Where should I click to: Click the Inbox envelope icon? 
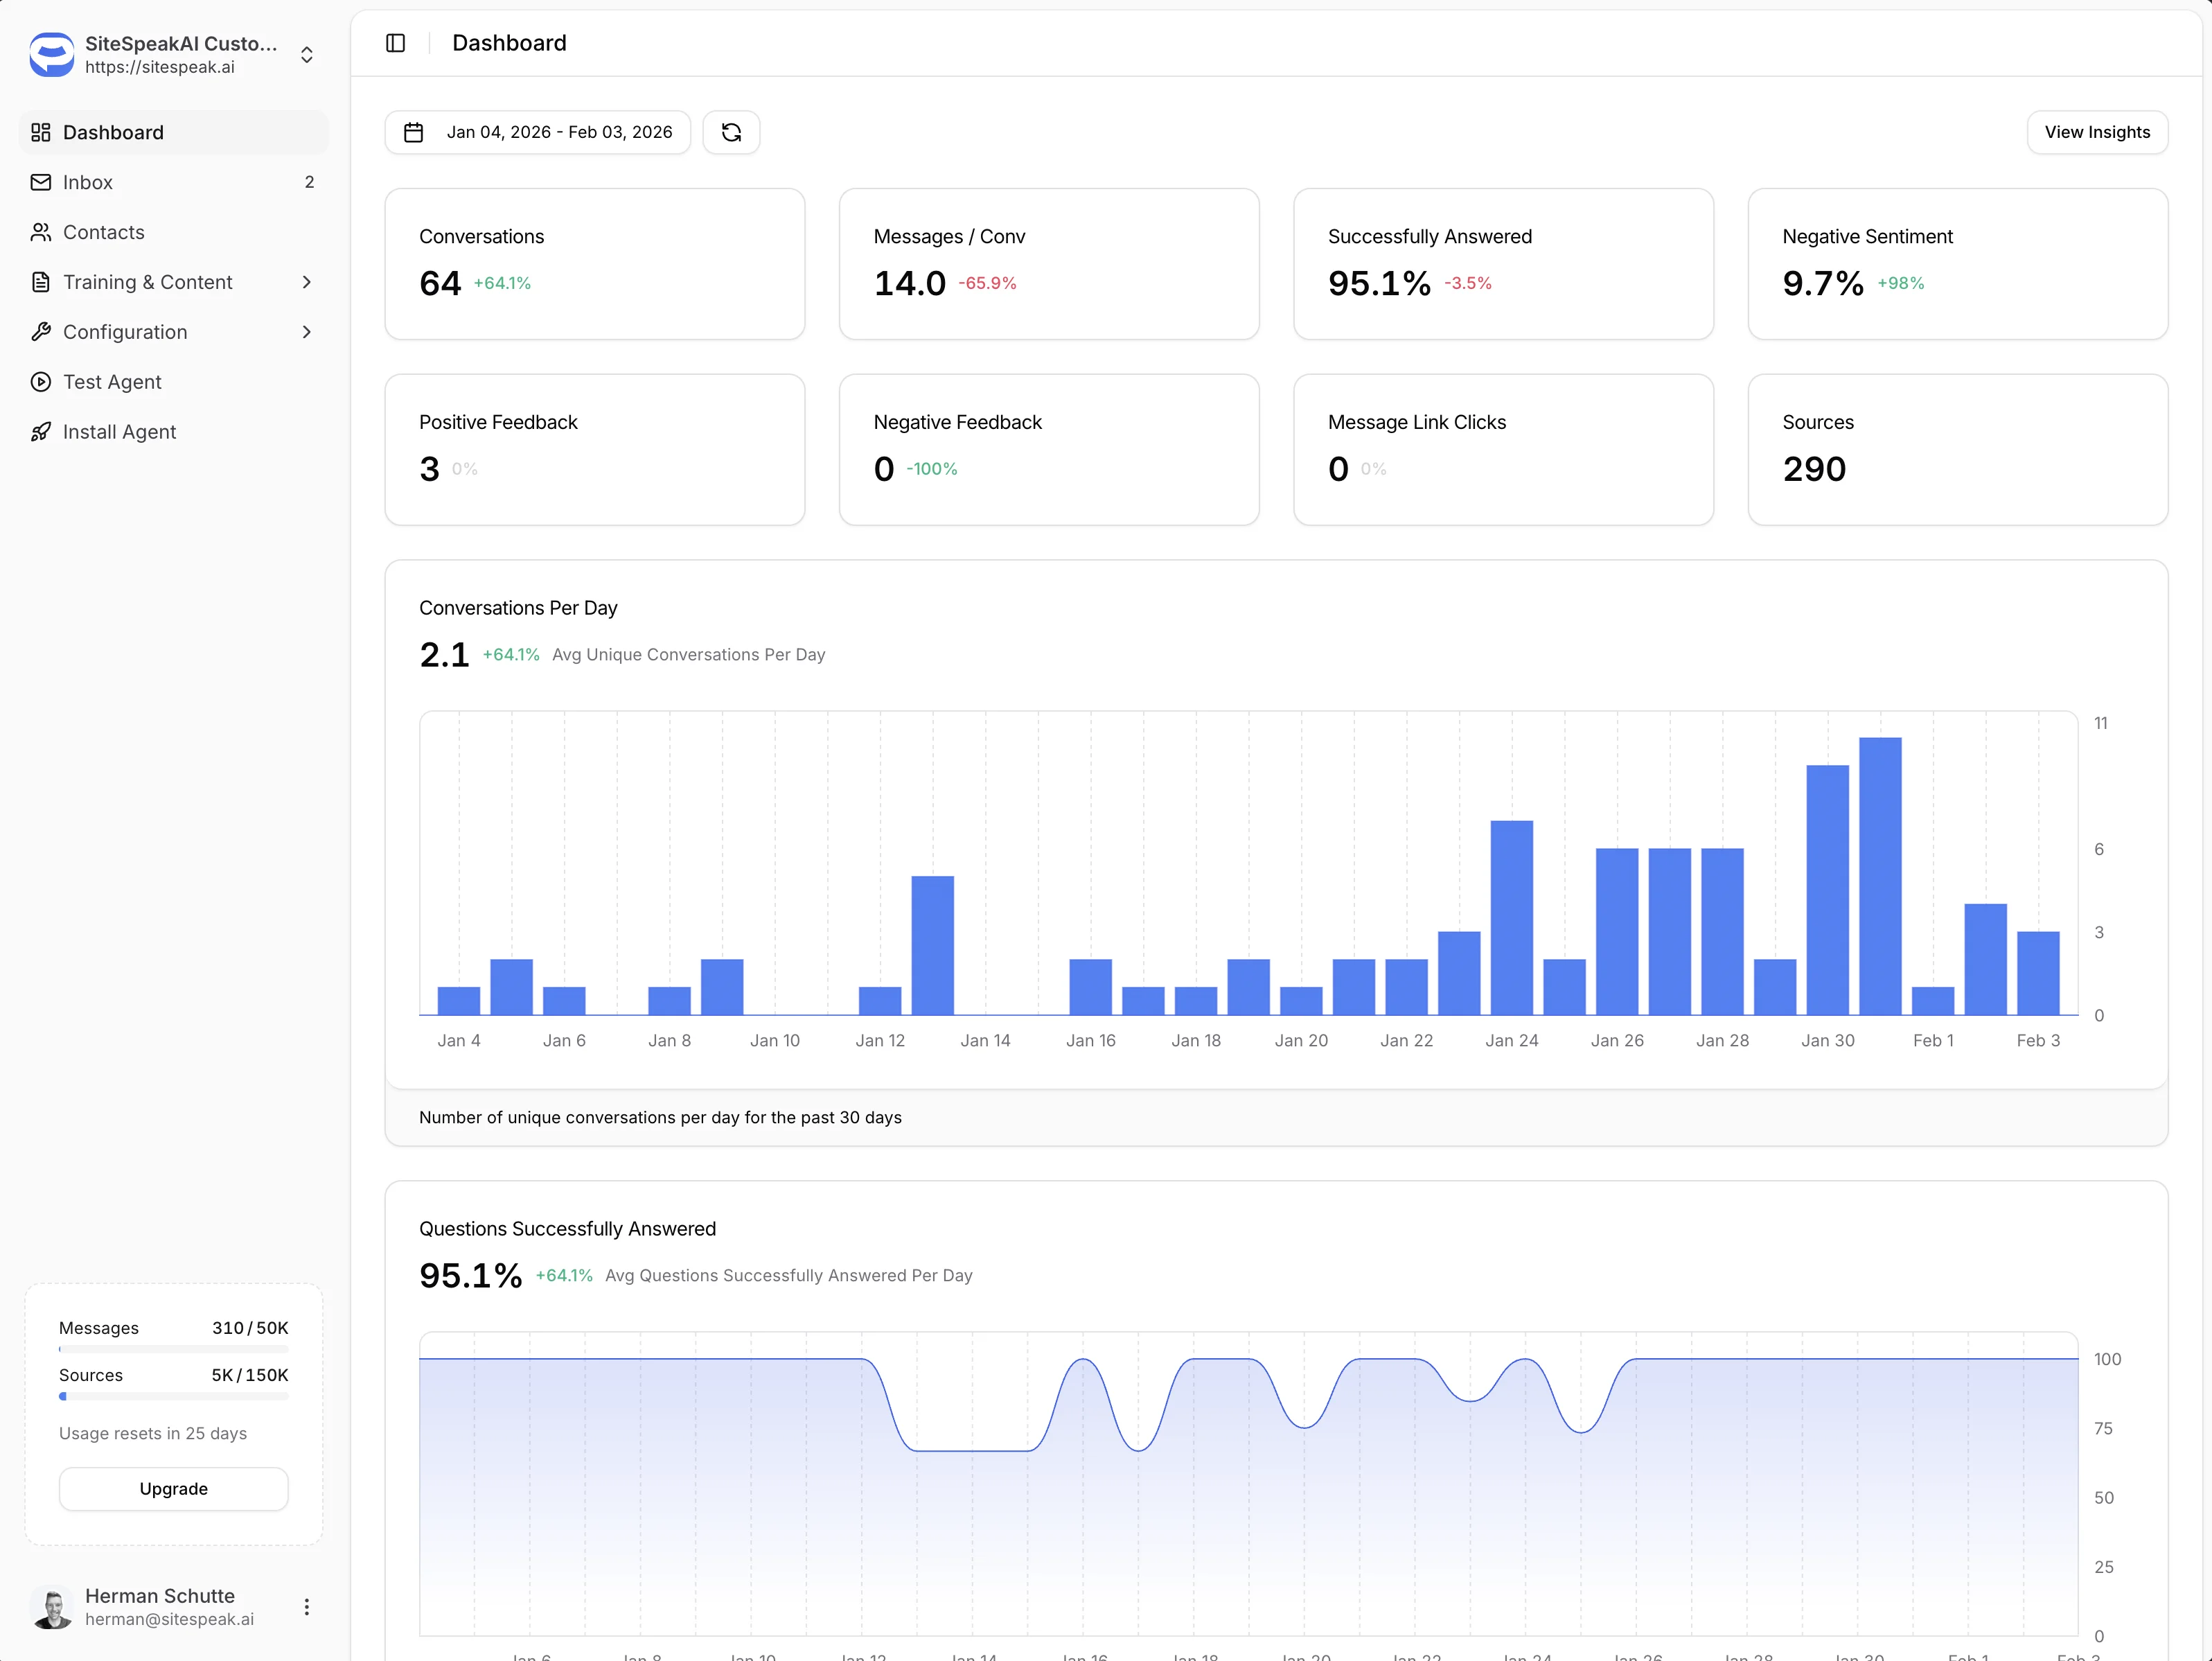(x=40, y=182)
